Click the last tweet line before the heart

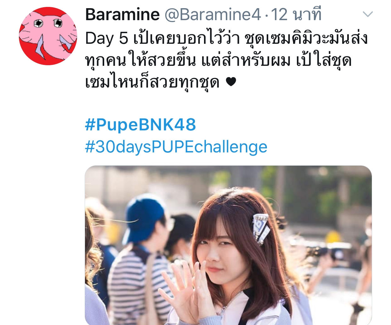point(152,82)
